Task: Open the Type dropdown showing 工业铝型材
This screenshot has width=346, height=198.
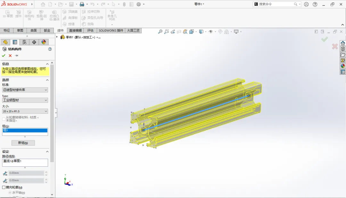Action: (25, 100)
